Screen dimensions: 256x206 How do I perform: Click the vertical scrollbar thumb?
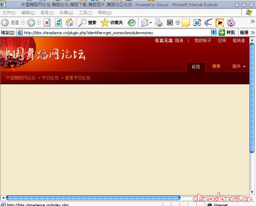(x=252, y=98)
